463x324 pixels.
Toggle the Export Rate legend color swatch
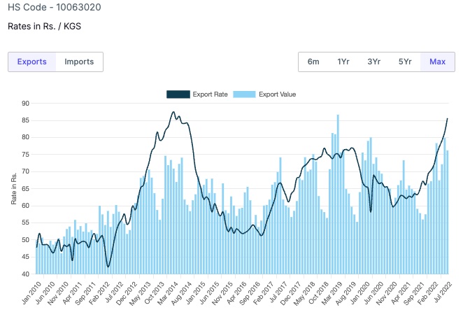point(178,94)
